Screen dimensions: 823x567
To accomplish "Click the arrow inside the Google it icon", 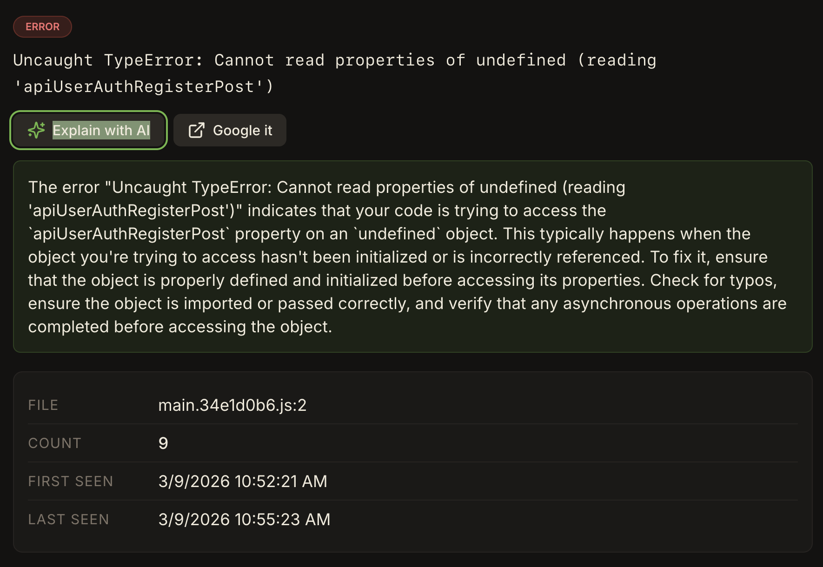I will [x=200, y=127].
